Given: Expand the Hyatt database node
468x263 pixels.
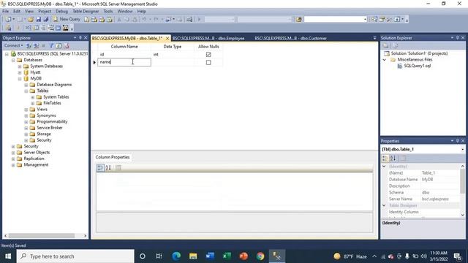Looking at the screenshot, I should coord(20,72).
